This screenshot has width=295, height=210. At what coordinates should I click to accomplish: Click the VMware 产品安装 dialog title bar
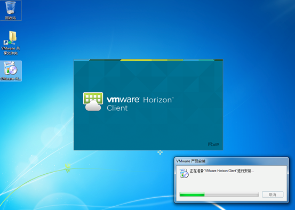(x=232, y=161)
